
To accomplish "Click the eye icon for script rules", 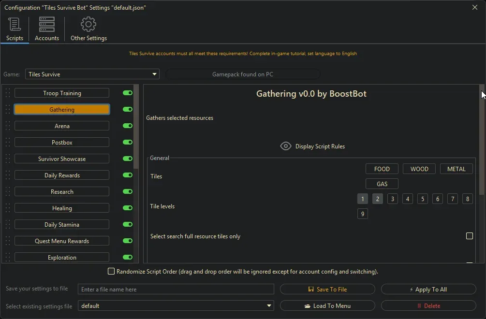I will click(x=286, y=146).
